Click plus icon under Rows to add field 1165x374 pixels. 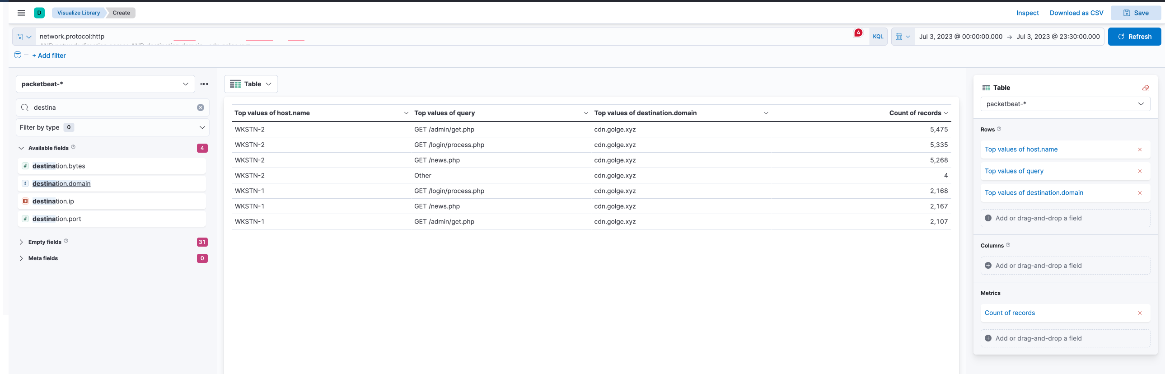tap(988, 218)
